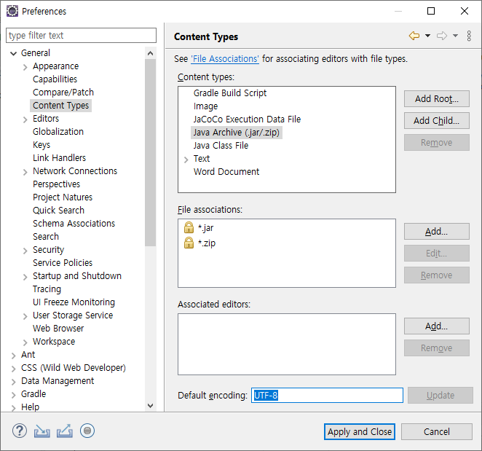Click Apply and Close
Viewport: 482px width, 451px height.
click(360, 431)
